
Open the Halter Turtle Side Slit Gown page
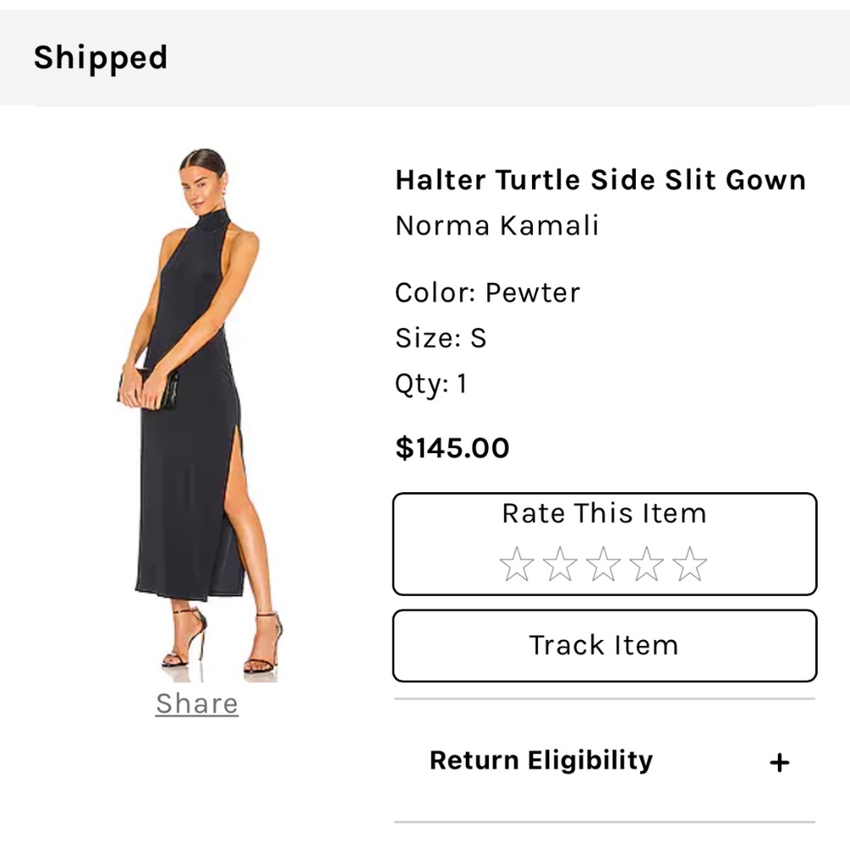[x=601, y=179]
